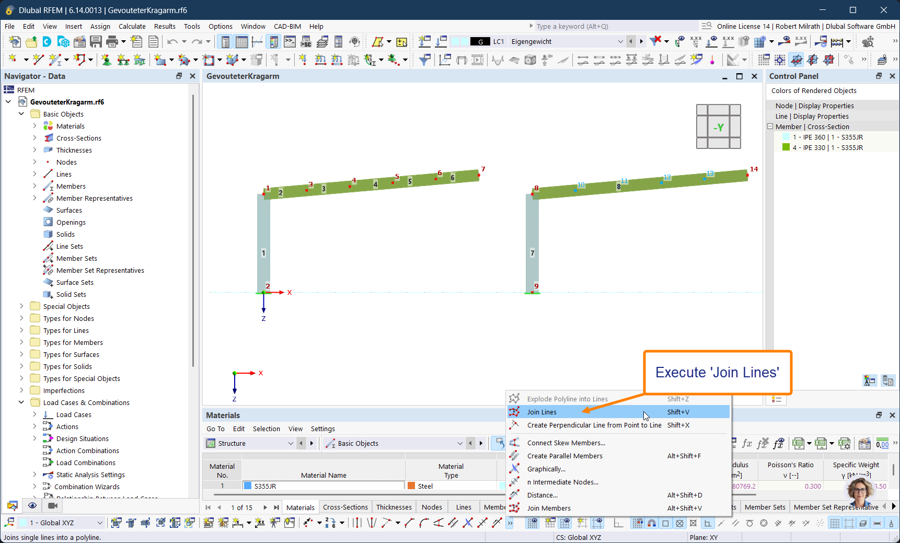Click the fx formula icon in Materials table toolbar
This screenshot has width=900, height=543.
(x=747, y=444)
